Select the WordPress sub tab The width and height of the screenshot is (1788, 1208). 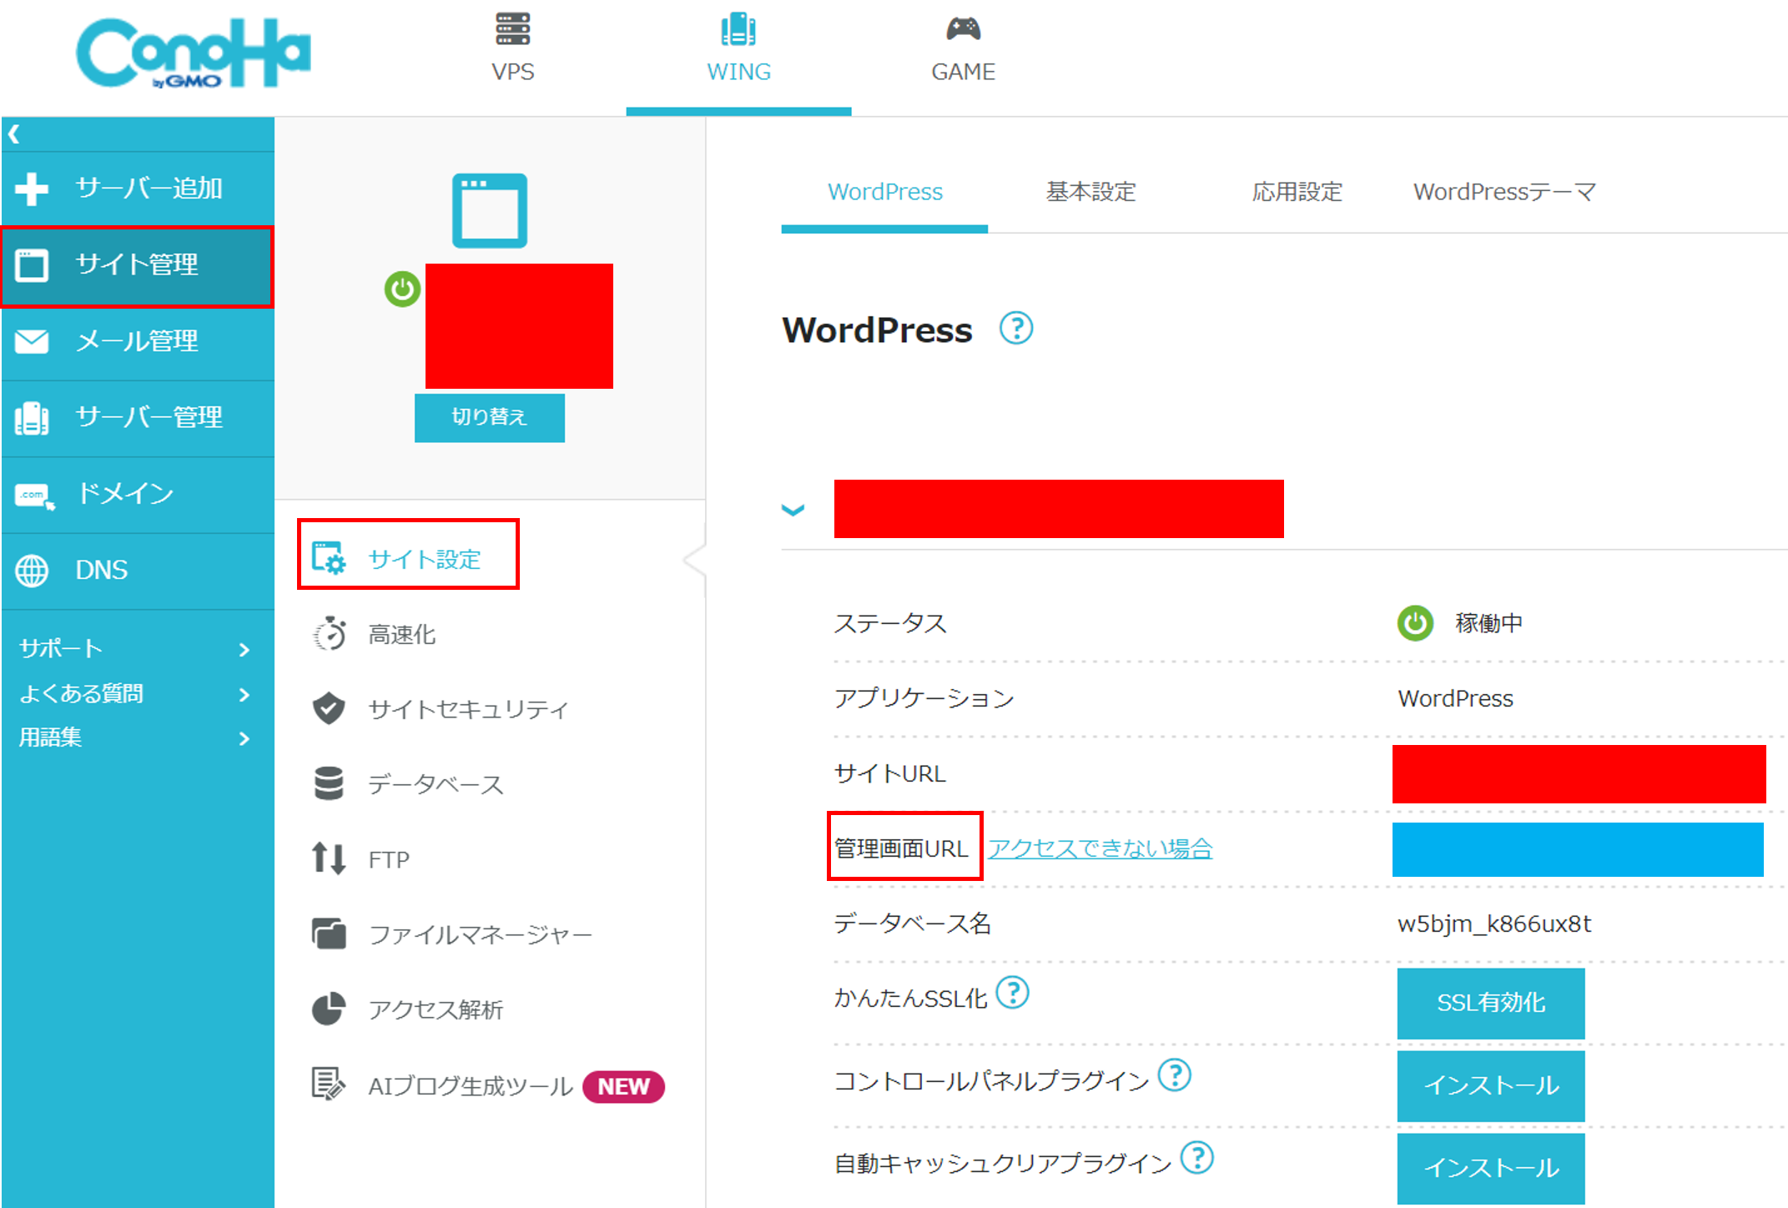(x=884, y=192)
